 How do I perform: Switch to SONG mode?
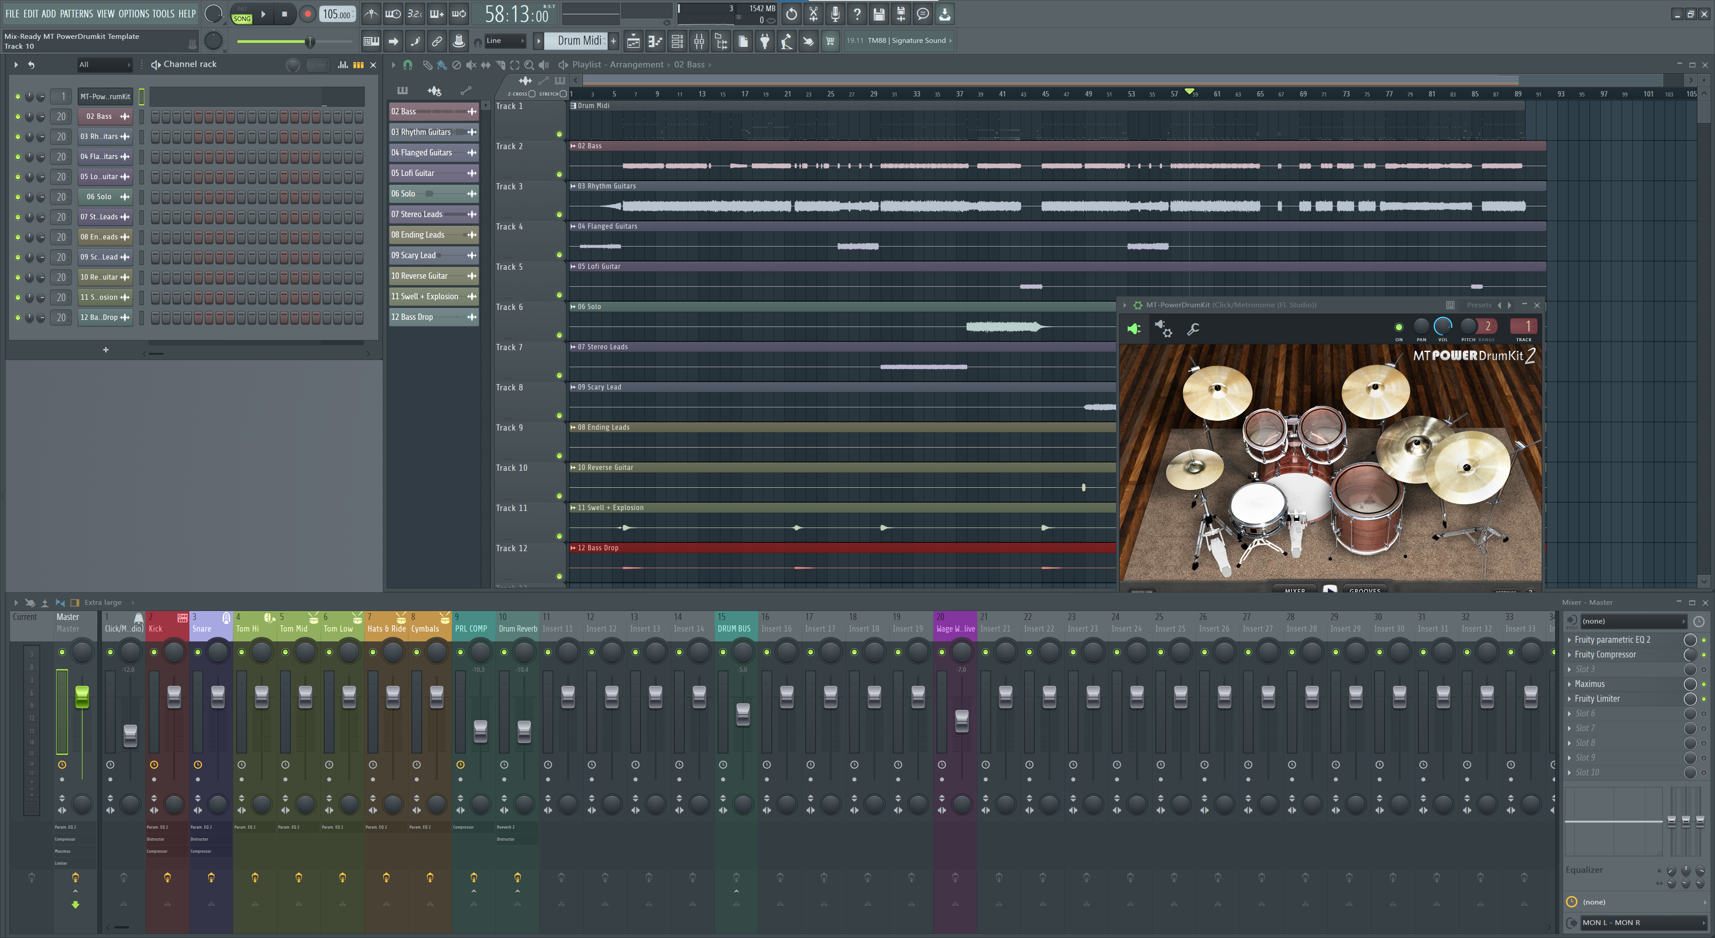pos(243,19)
